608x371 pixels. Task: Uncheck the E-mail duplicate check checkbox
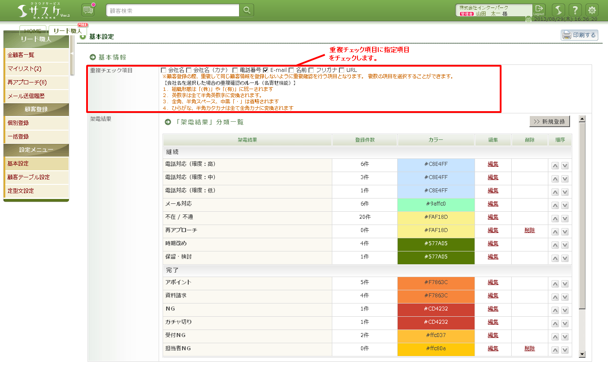tap(266, 70)
